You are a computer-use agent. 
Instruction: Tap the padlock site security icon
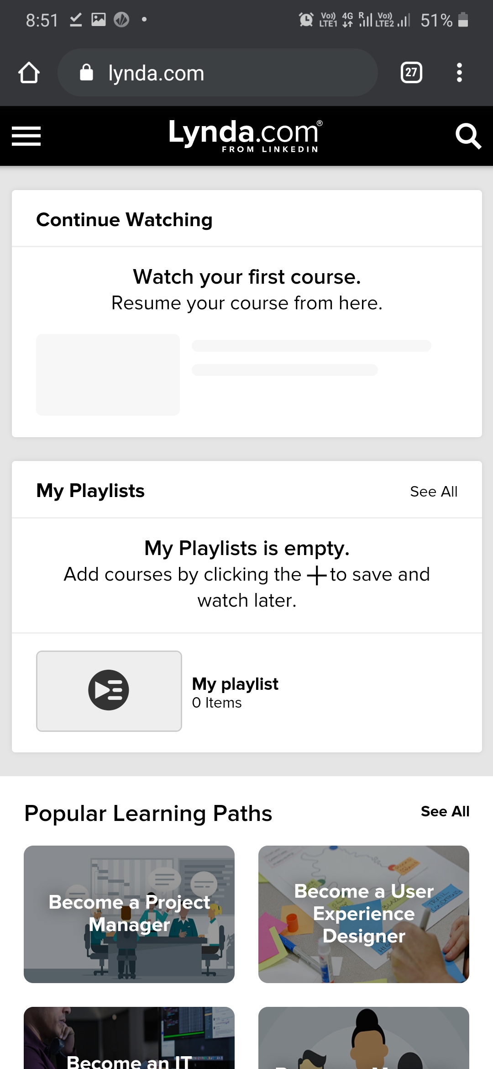click(x=86, y=73)
